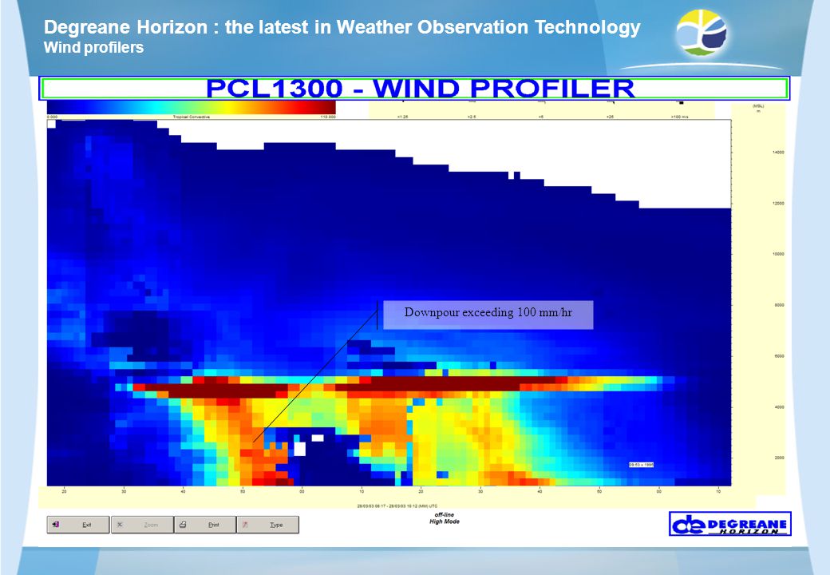Screen dimensions: 830x575
Task: Click the 'off-line' status text
Action: coord(444,514)
